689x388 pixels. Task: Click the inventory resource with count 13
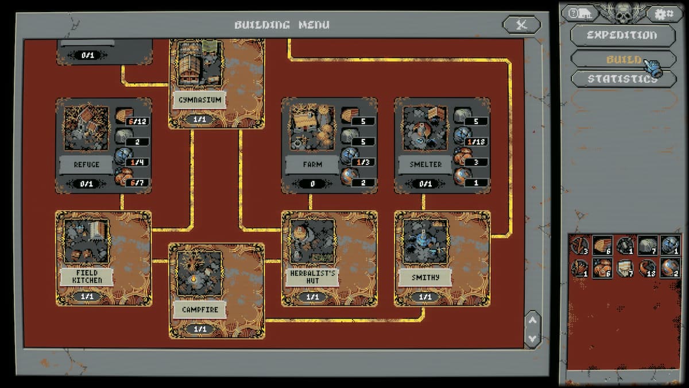coord(648,268)
